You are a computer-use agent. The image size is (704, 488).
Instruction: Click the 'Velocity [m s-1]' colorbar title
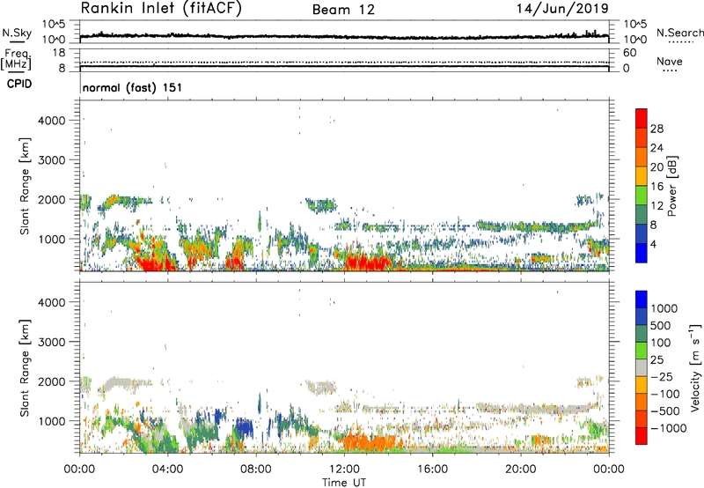coord(695,367)
